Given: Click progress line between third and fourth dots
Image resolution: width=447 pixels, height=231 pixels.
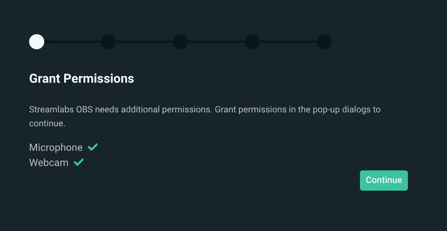Looking at the screenshot, I should 217,42.
